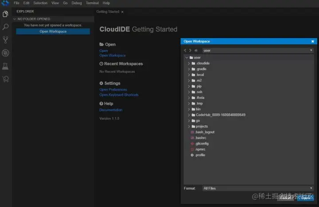Expand the .ssh folder
Screen dimensions: 319x207
(x=189, y=92)
